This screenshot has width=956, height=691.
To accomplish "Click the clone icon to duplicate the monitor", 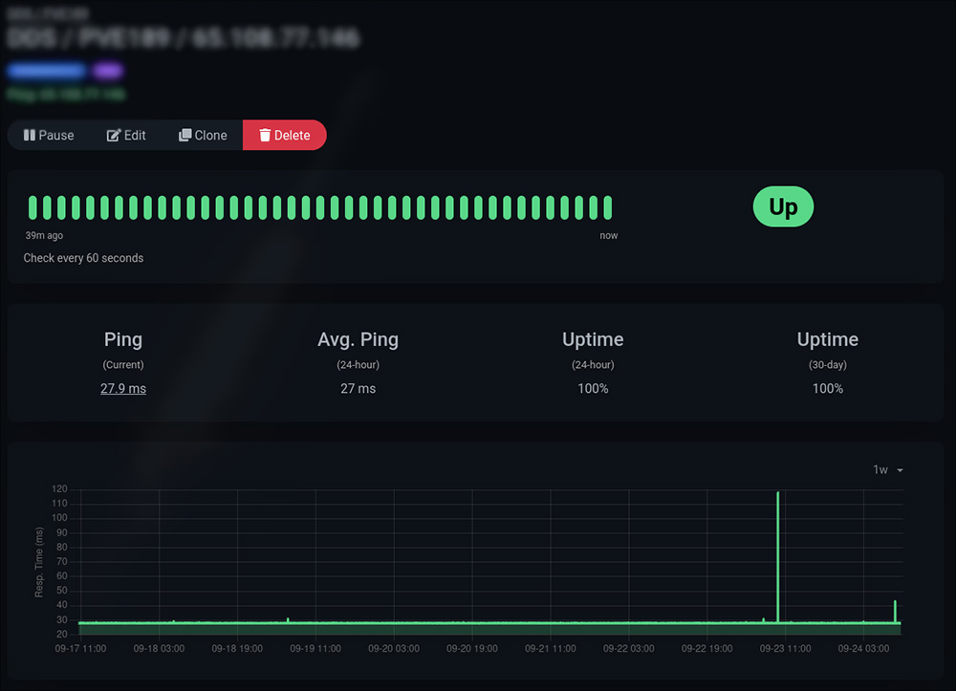I will 185,136.
